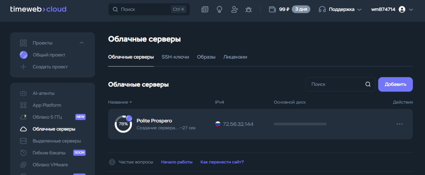Click the Russian flag icon beside IP
Screen dimensions: 425x175
[x=218, y=124]
